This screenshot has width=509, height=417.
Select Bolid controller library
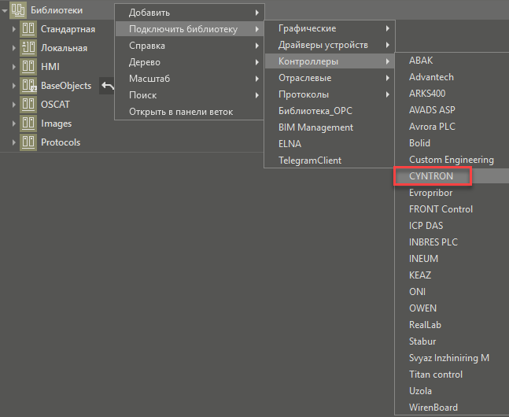pyautogui.click(x=452, y=143)
